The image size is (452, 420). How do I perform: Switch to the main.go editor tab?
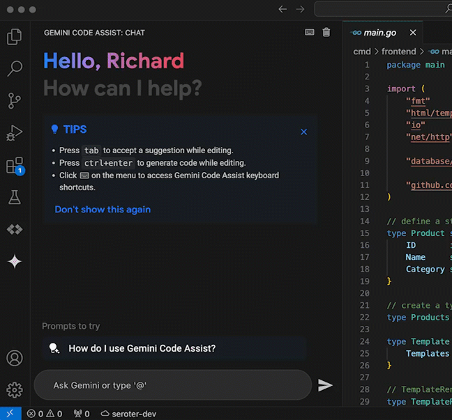[x=379, y=33]
